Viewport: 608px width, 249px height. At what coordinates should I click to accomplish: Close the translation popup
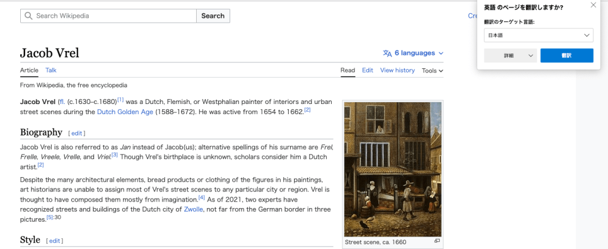tap(593, 5)
